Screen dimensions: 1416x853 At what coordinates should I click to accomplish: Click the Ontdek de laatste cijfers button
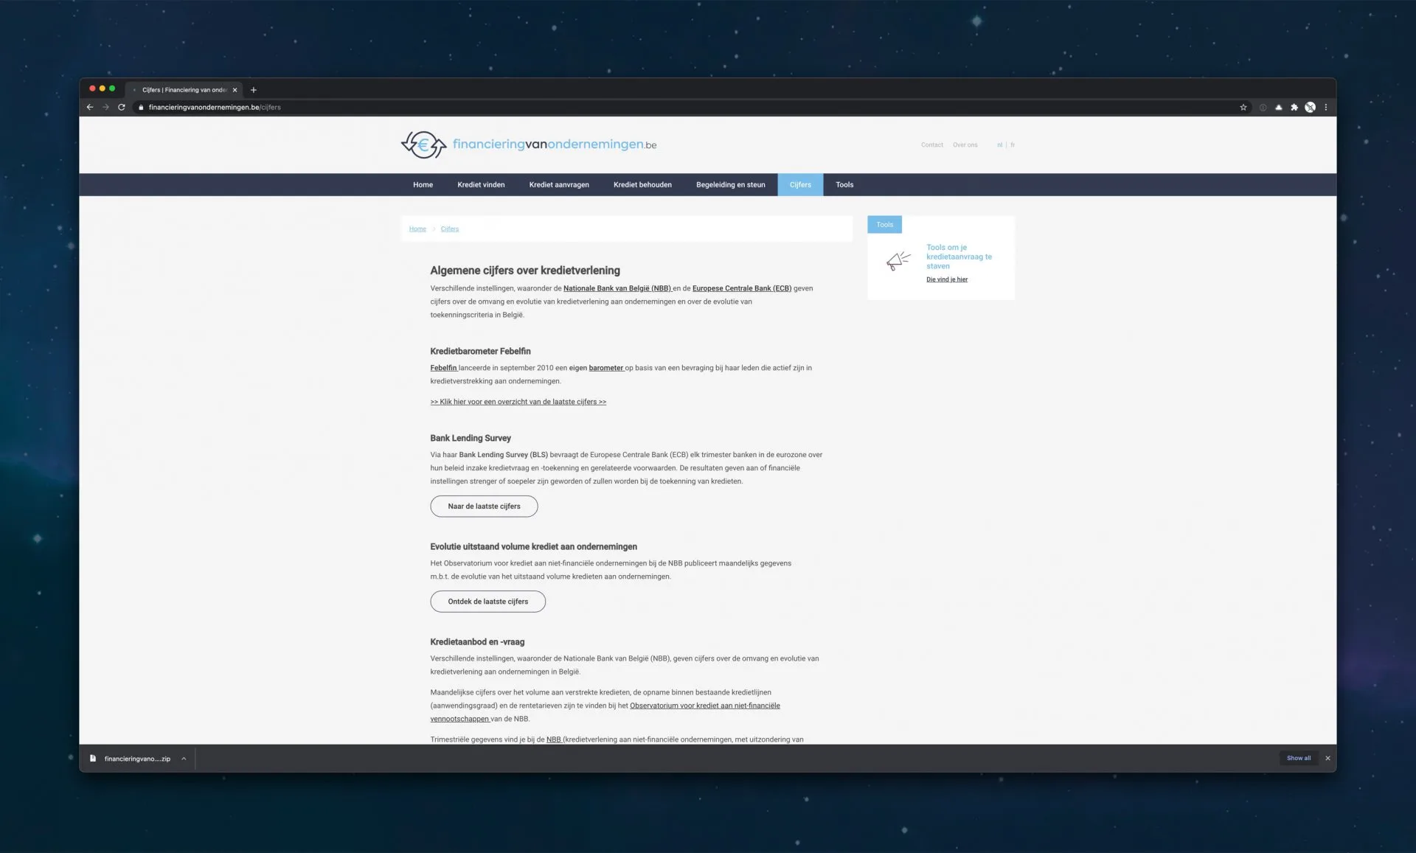pyautogui.click(x=487, y=602)
